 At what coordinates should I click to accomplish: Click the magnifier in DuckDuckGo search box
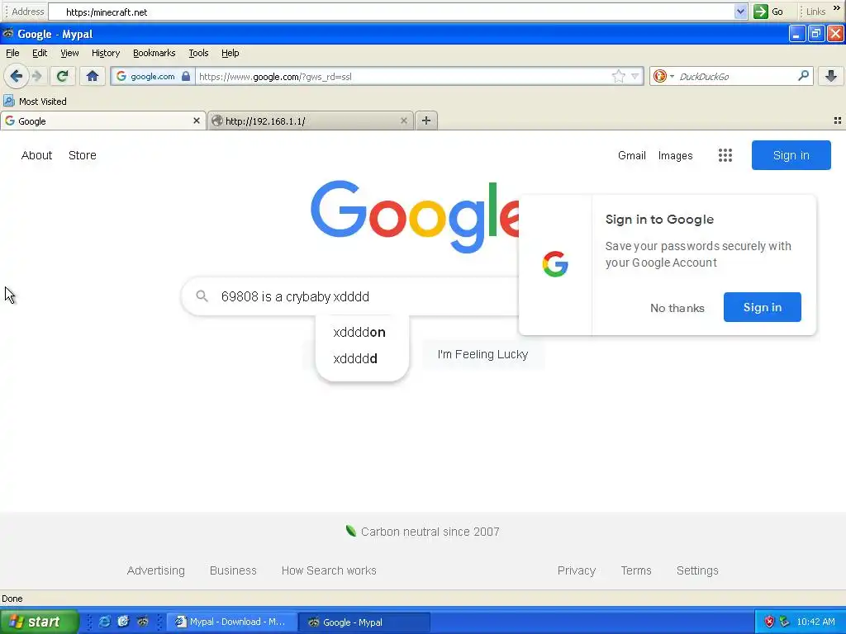(x=803, y=76)
